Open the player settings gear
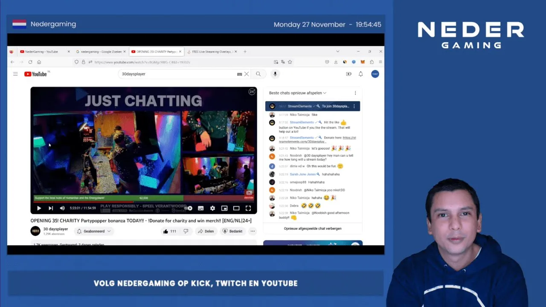The height and width of the screenshot is (307, 546). (x=212, y=208)
